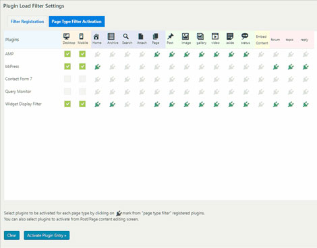Toggle Widget Display Filter plug for Home

97,104
